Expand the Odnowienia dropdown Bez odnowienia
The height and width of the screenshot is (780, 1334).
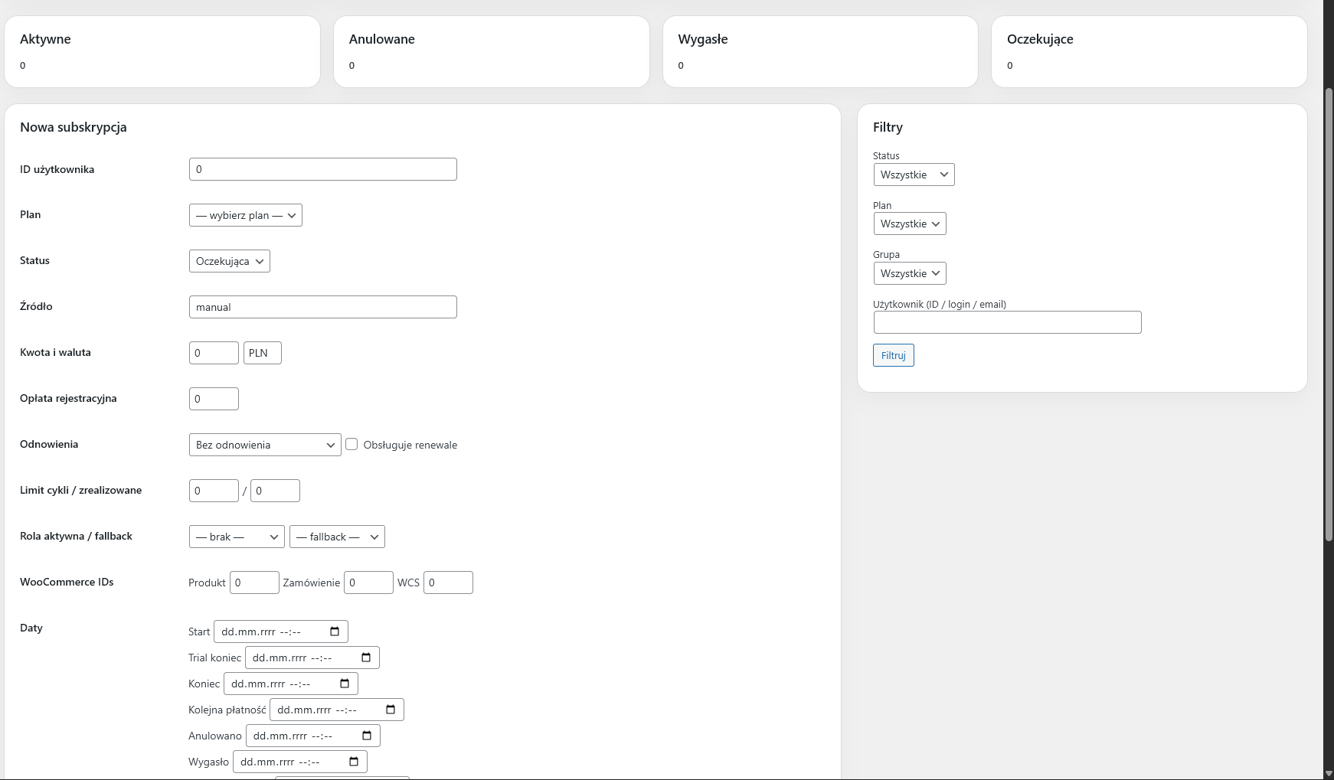(x=264, y=445)
